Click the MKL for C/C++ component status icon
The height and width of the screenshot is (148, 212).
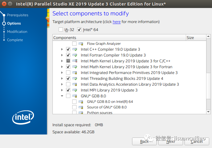click(75, 61)
